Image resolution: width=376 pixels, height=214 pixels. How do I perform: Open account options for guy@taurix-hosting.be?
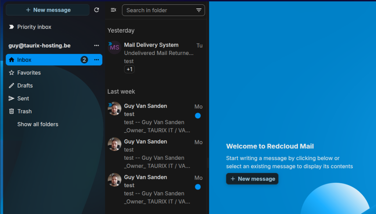(x=97, y=45)
